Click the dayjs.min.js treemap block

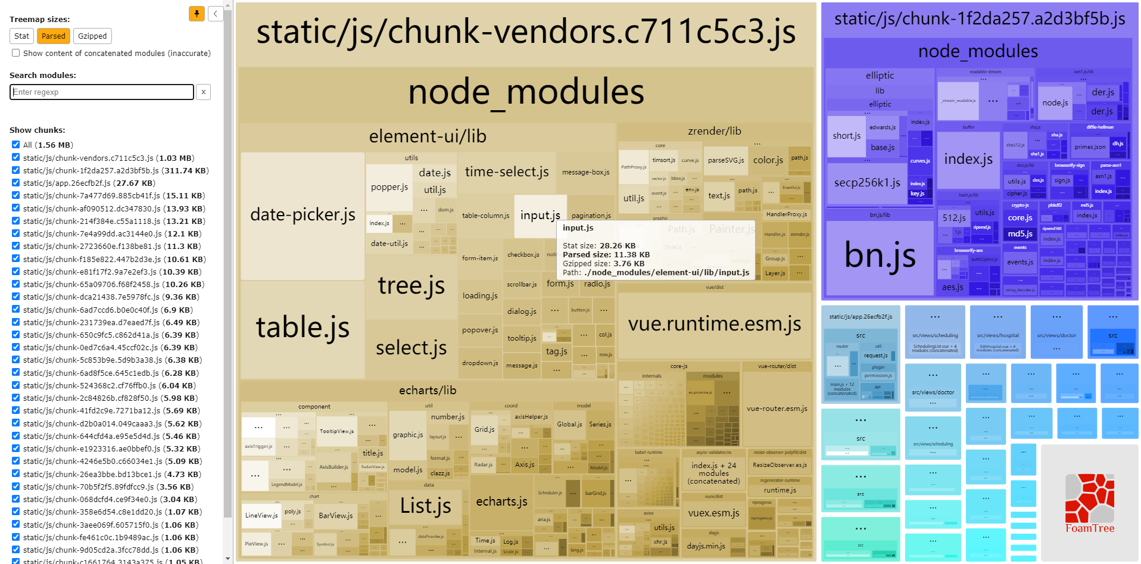tap(706, 546)
